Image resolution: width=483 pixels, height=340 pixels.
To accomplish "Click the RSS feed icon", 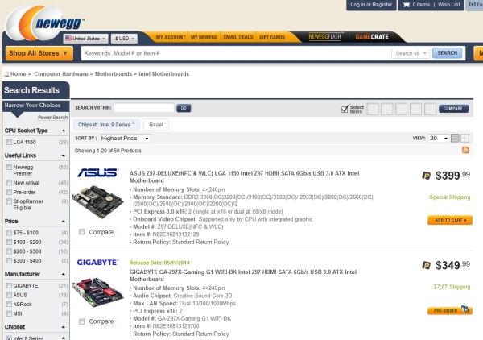I will point(465,151).
